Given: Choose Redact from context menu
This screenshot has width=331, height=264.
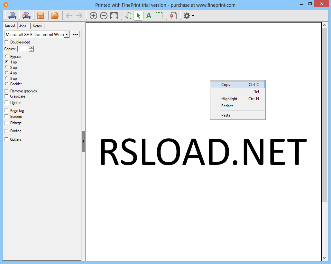Looking at the screenshot, I should (238, 106).
